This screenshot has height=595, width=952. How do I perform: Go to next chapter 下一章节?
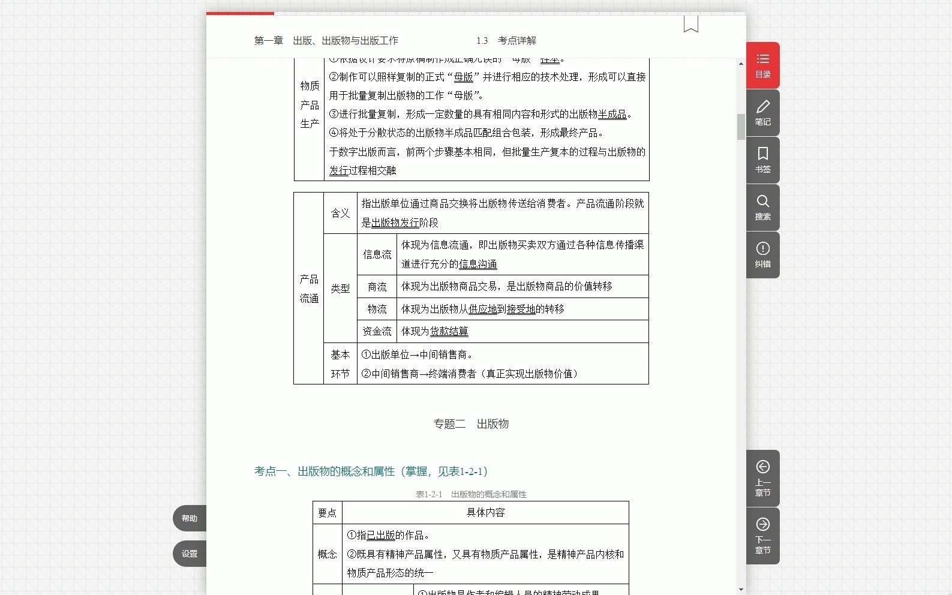(762, 536)
